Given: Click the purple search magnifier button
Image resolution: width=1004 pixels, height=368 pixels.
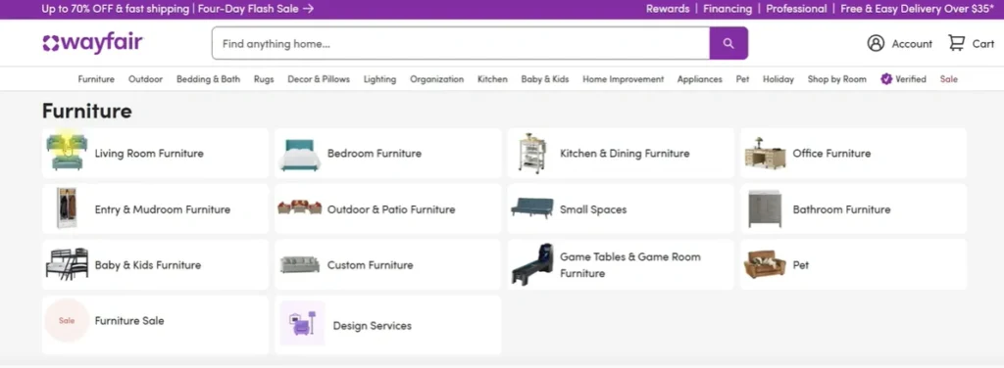Looking at the screenshot, I should coord(728,43).
